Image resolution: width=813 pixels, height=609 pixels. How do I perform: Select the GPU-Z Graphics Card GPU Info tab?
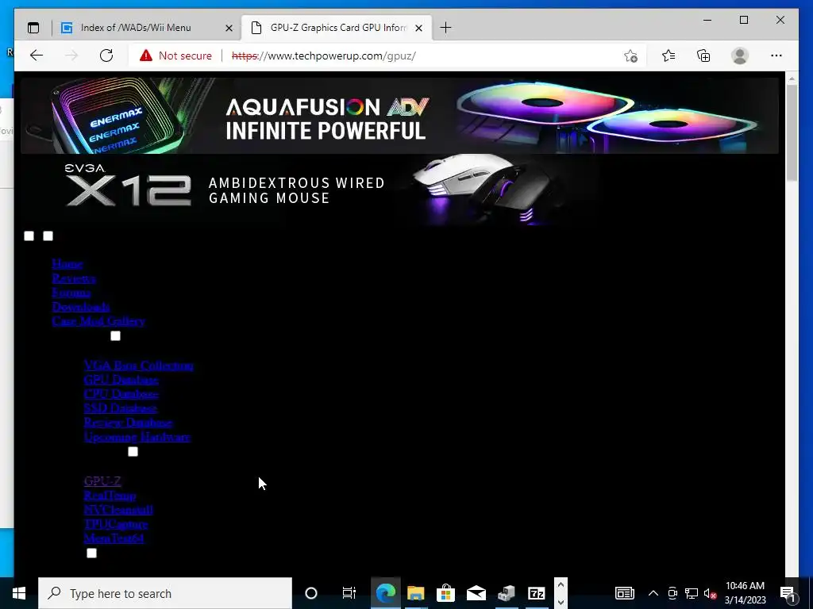tap(337, 28)
